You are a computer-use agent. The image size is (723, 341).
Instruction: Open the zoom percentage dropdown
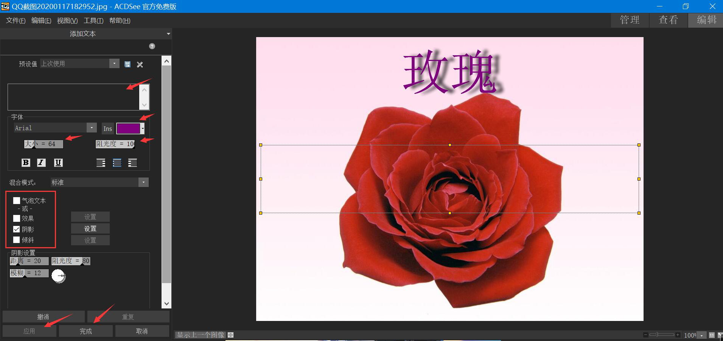click(701, 335)
